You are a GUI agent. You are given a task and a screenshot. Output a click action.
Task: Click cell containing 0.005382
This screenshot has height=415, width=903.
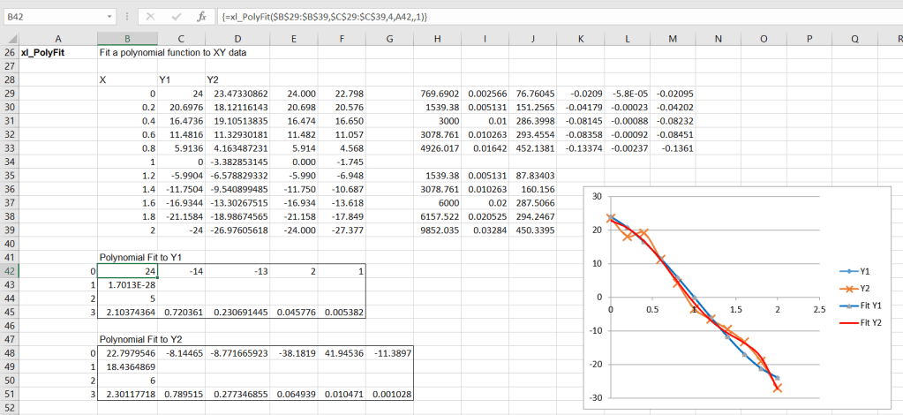click(x=342, y=312)
